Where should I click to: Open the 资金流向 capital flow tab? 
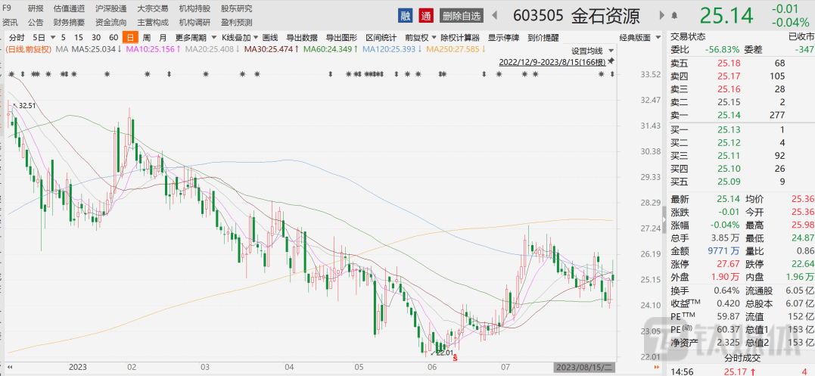pos(110,22)
